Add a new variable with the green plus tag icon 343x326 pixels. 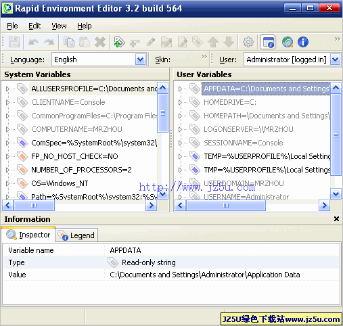(119, 42)
